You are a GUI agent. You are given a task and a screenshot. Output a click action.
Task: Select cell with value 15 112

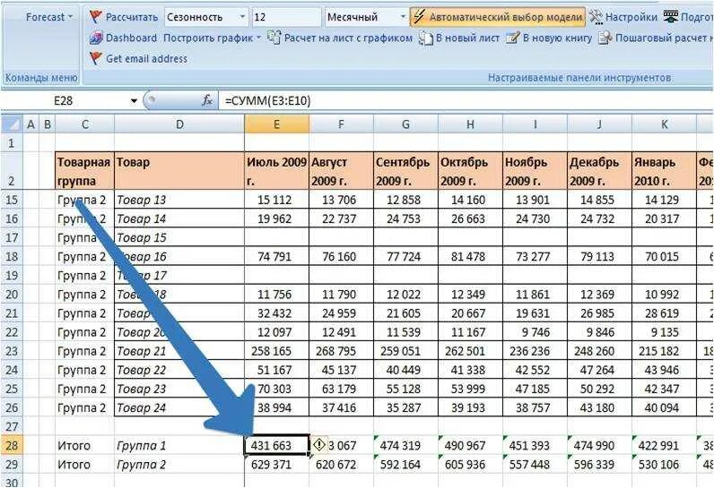click(276, 200)
